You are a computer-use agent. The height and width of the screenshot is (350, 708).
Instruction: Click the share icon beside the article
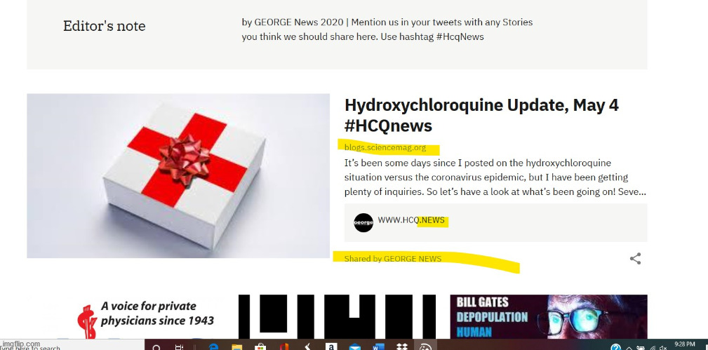tap(635, 259)
